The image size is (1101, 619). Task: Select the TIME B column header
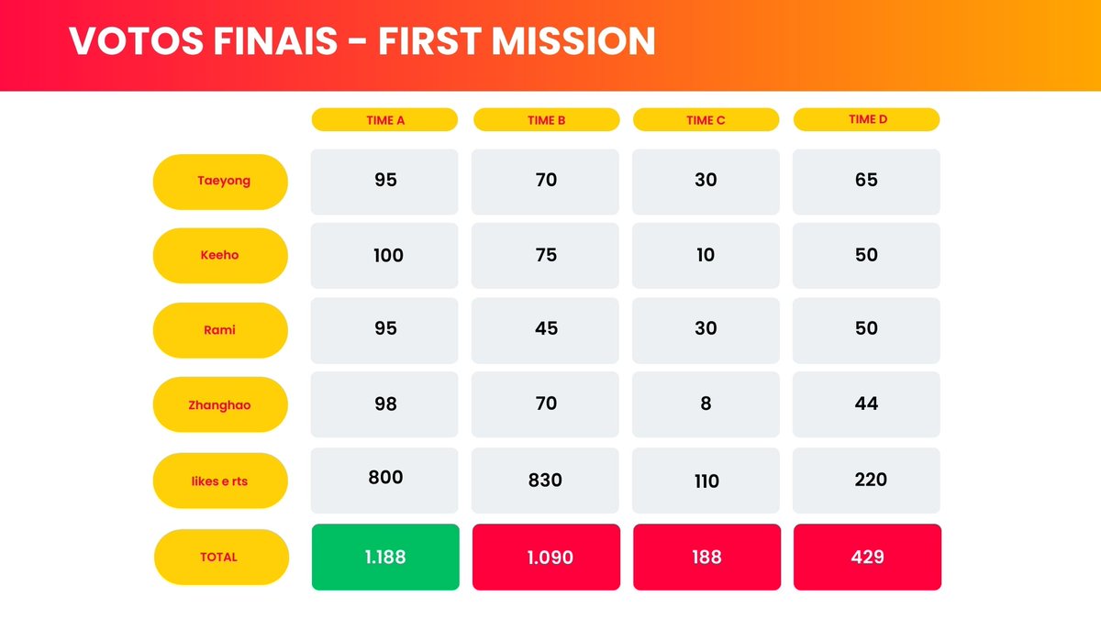coord(546,120)
